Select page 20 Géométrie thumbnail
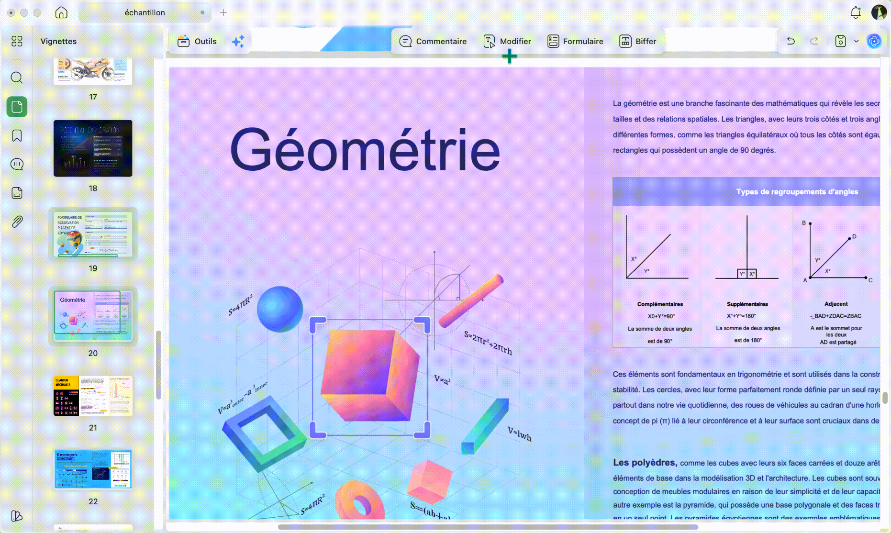The width and height of the screenshot is (891, 533). pos(93,316)
